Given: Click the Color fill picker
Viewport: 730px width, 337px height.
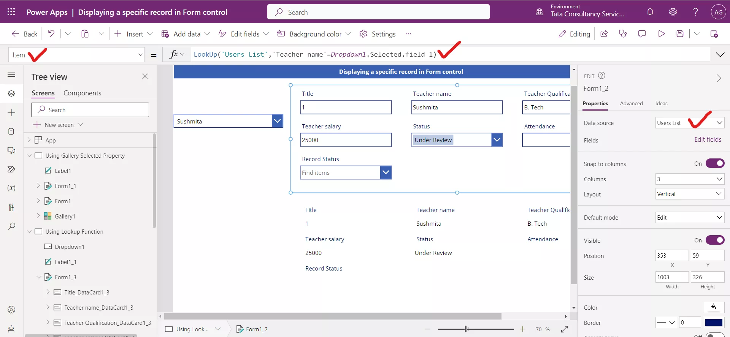Looking at the screenshot, I should point(714,307).
